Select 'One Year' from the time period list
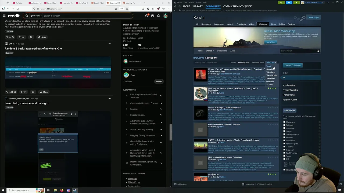 tap(270, 81)
